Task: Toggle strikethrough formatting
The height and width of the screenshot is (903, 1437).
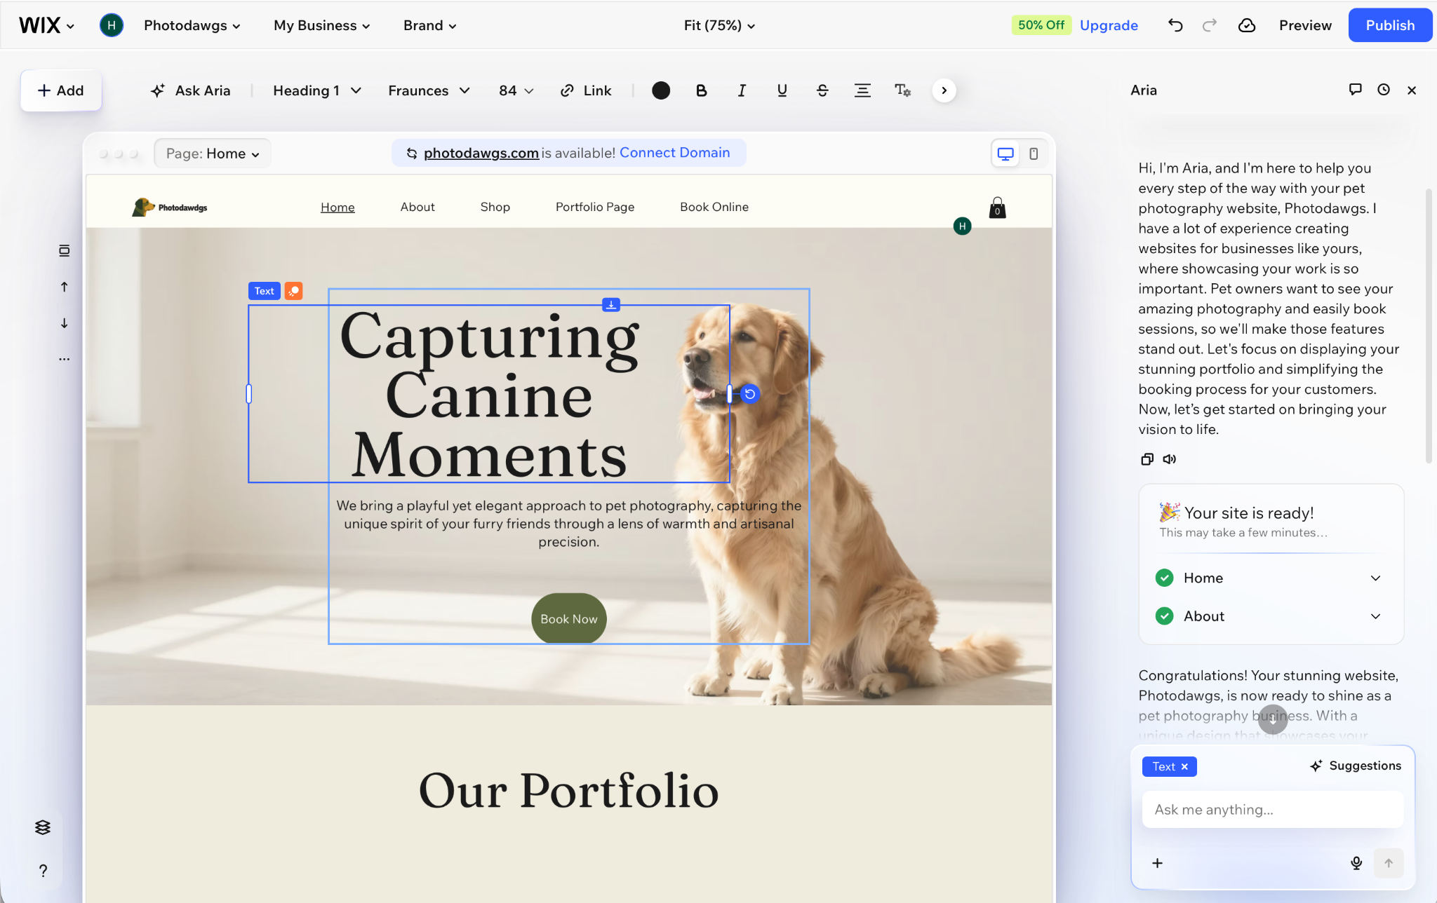Action: [822, 90]
